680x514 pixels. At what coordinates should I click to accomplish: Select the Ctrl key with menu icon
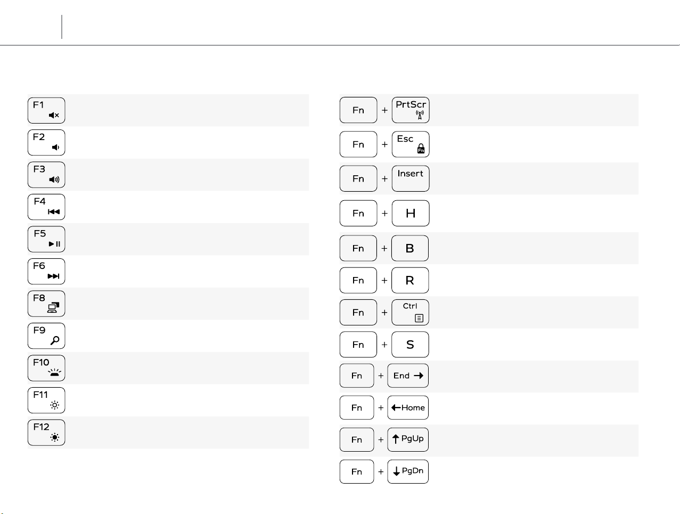[x=410, y=313]
